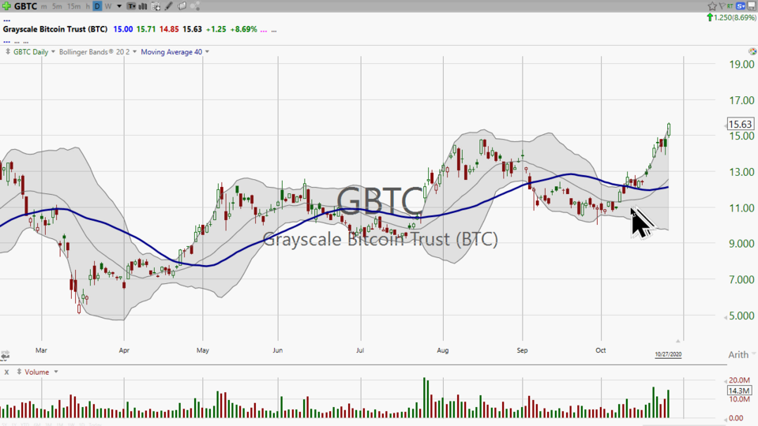The width and height of the screenshot is (758, 426).
Task: Click the Aug label on time axis
Action: click(x=443, y=350)
